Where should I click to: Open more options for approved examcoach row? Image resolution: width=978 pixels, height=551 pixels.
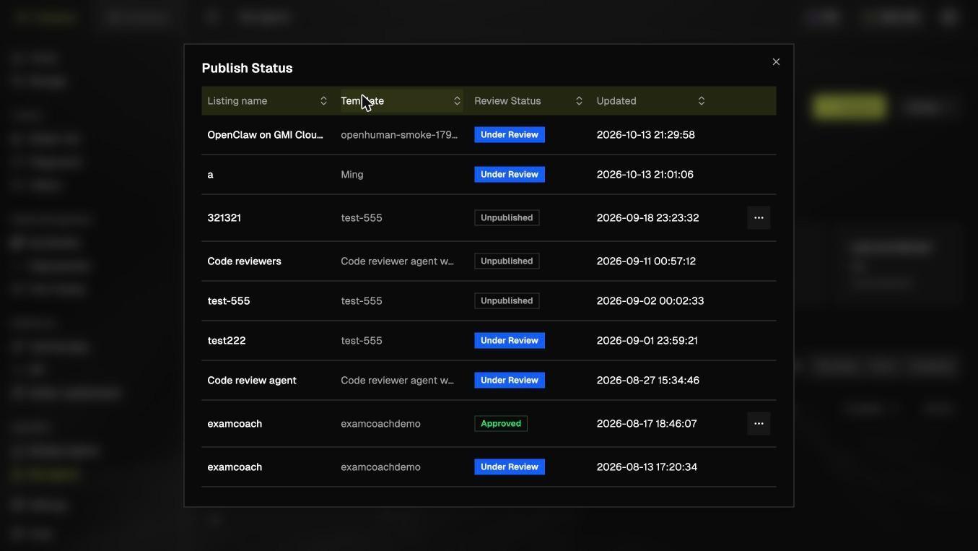pos(759,424)
